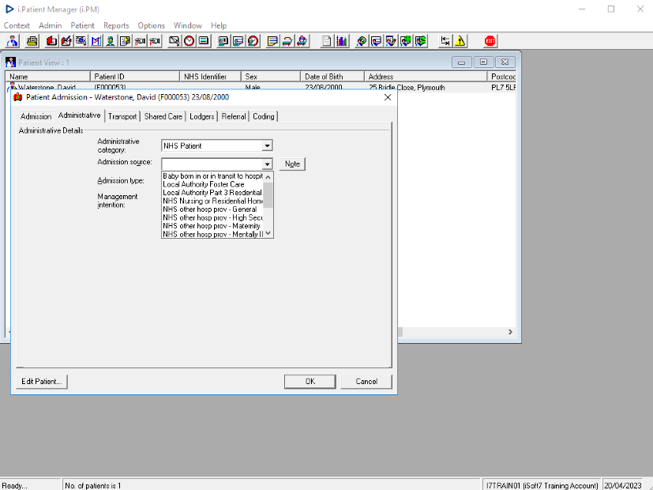Click the bar chart toolbar icon
This screenshot has width=653, height=490.
pos(342,41)
